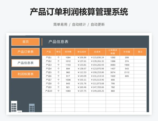
Task: Click the 库存数 column header
Action: tap(68, 52)
